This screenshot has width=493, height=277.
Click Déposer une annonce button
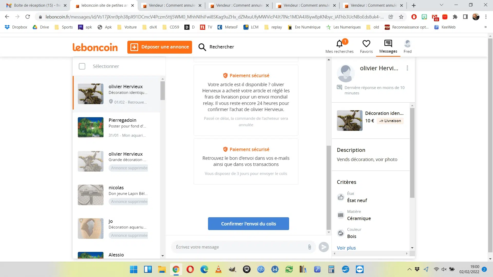click(x=159, y=47)
